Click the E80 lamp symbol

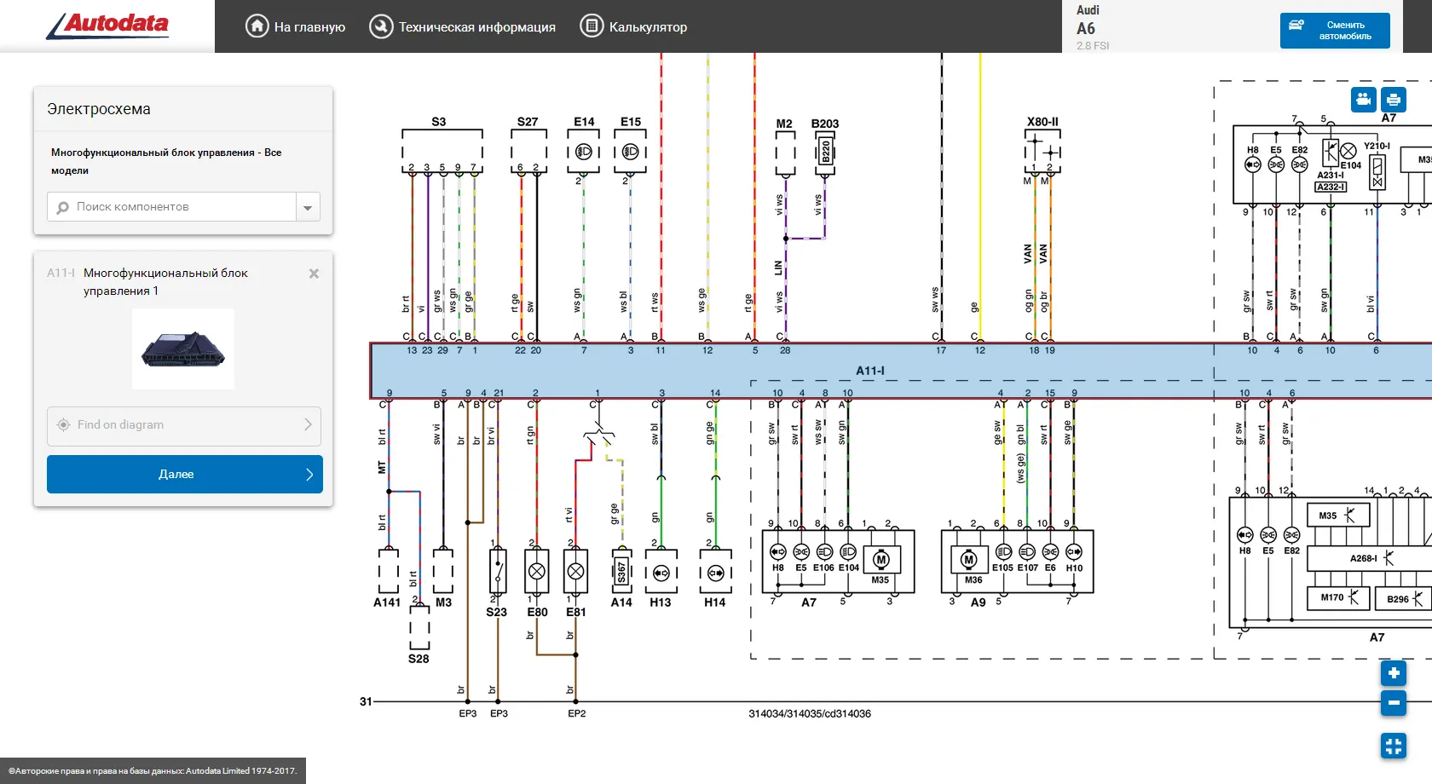[x=536, y=572]
